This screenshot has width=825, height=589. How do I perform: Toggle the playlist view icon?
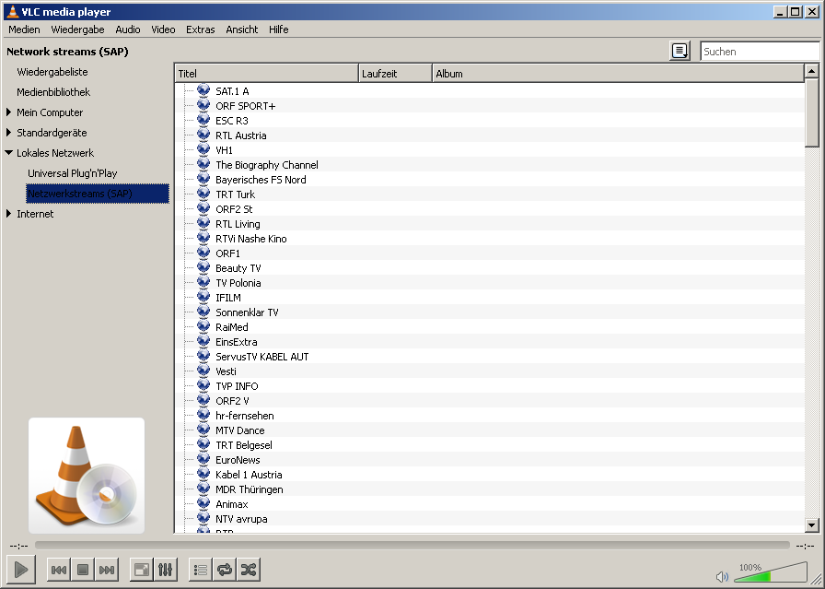tap(200, 570)
